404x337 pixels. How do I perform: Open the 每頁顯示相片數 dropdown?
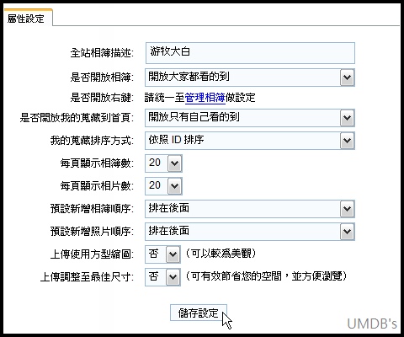(163, 186)
